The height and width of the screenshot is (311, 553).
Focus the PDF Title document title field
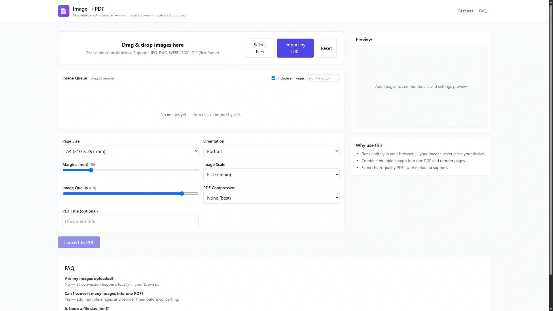[x=130, y=221]
